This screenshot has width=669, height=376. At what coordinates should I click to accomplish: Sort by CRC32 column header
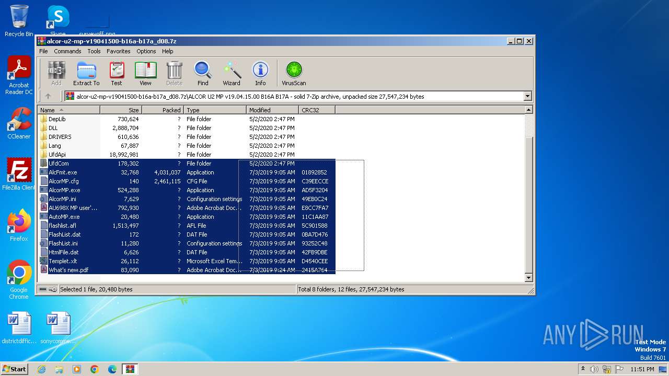click(x=317, y=110)
